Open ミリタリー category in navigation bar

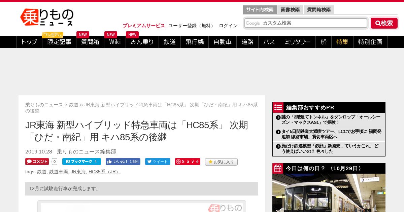coord(298,42)
